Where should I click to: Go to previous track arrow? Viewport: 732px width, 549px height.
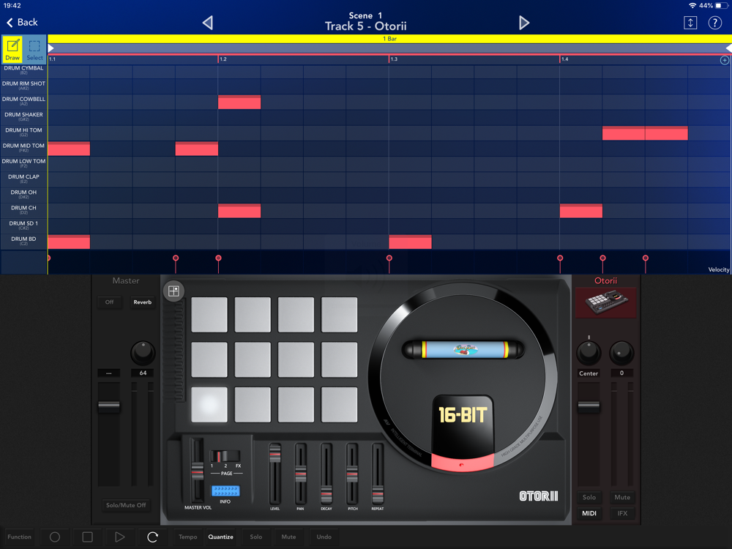(208, 23)
